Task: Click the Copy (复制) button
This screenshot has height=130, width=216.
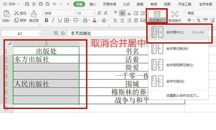Action: pos(20,20)
